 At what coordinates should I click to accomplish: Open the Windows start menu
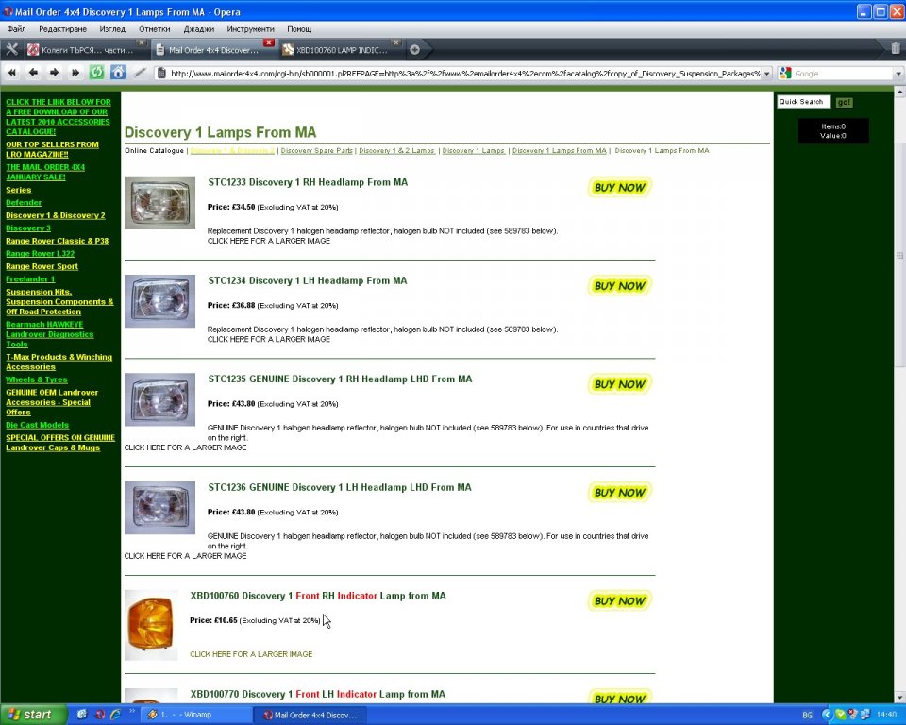(x=32, y=715)
